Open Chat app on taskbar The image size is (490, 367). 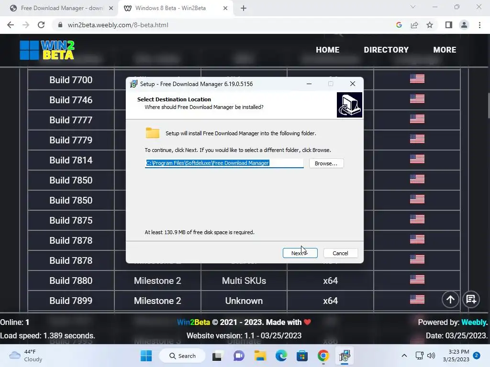point(239,356)
